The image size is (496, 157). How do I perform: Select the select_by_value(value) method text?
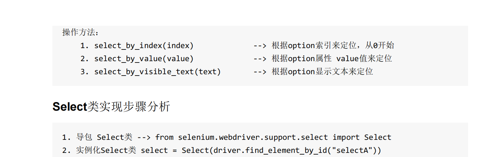coord(144,59)
